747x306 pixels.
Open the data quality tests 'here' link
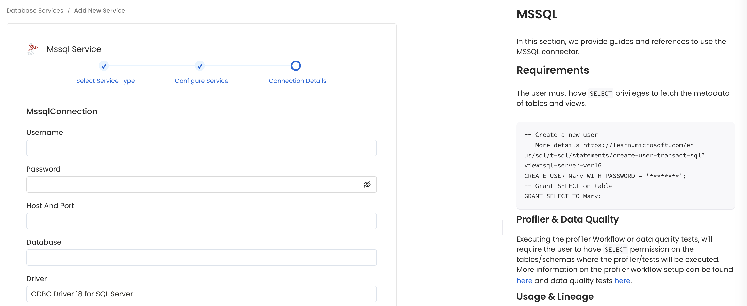[622, 281]
